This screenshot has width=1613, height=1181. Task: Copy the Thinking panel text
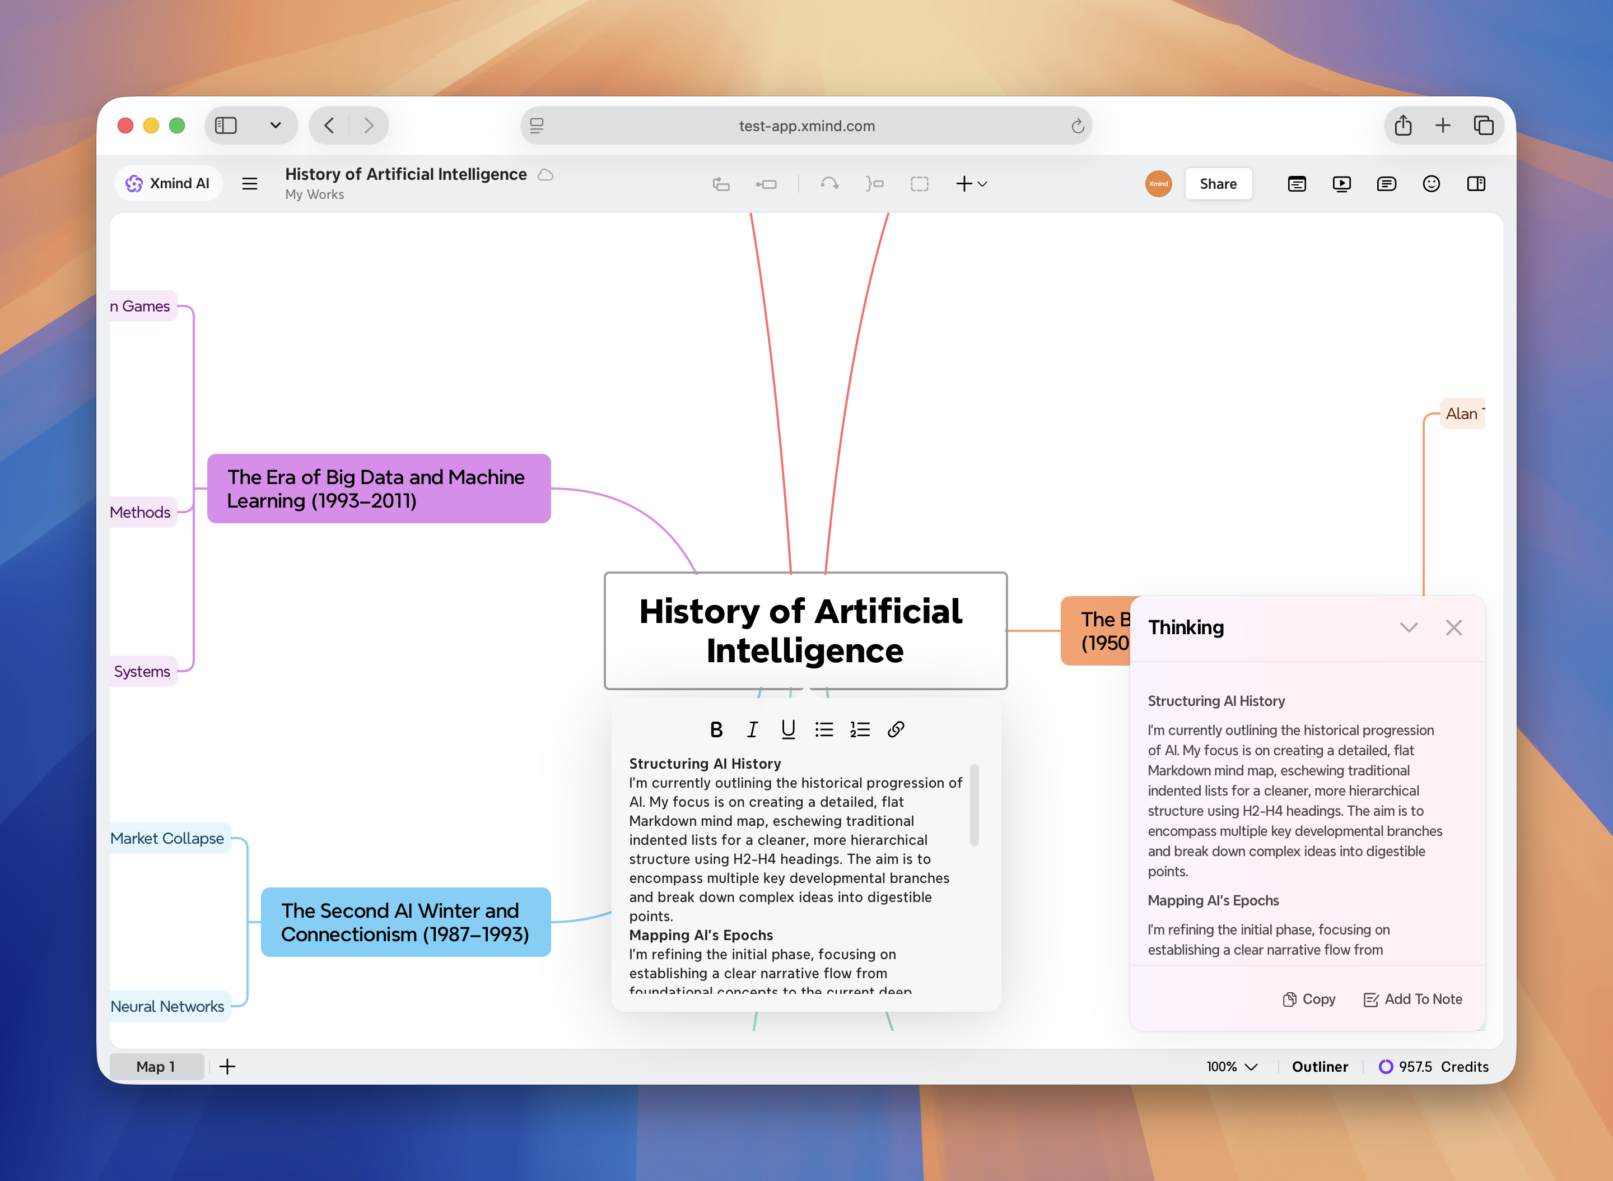(x=1309, y=999)
